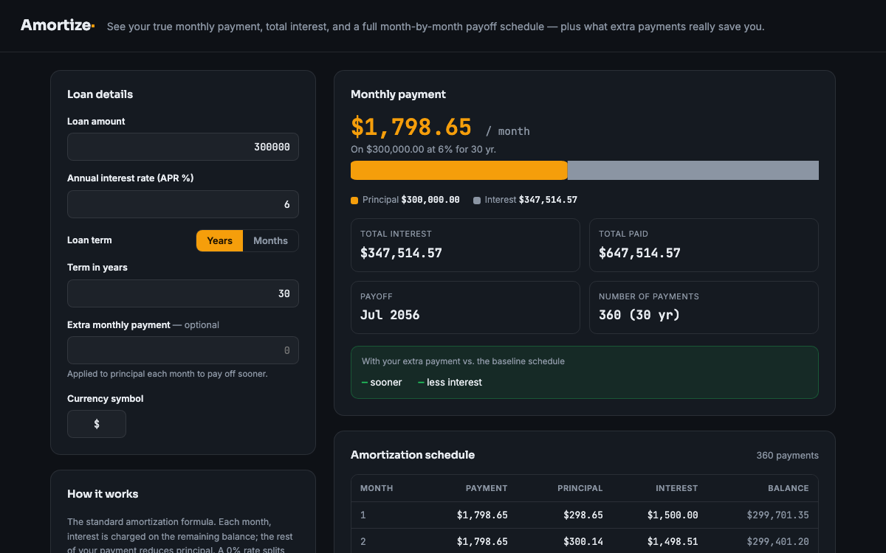Click the "On $300,000.00 at 6% for 30 yr." text

423,149
